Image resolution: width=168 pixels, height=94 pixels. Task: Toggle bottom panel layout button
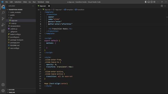(149, 2)
